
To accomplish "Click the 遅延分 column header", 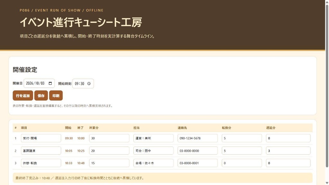I will (271, 128).
